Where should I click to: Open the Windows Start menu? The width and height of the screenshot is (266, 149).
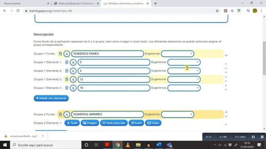[5, 145]
